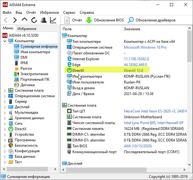Image resolution: width=193 pixels, height=180 pixels.
Task: Expand the DirectX tree node
Action: click(x=5, y=129)
